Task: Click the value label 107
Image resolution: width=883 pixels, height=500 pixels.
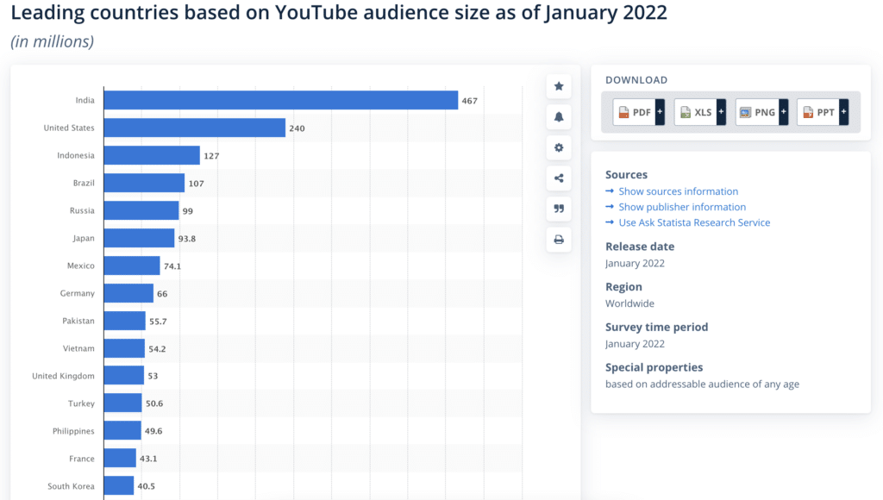Action: pyautogui.click(x=196, y=184)
